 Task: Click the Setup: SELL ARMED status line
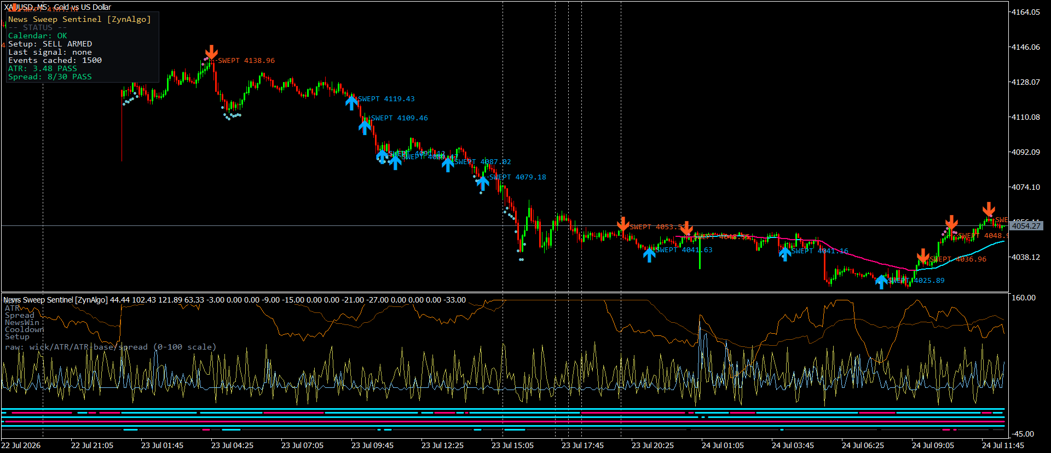click(50, 44)
